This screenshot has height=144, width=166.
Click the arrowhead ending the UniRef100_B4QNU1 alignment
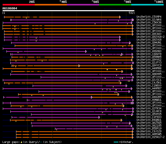point(122,120)
